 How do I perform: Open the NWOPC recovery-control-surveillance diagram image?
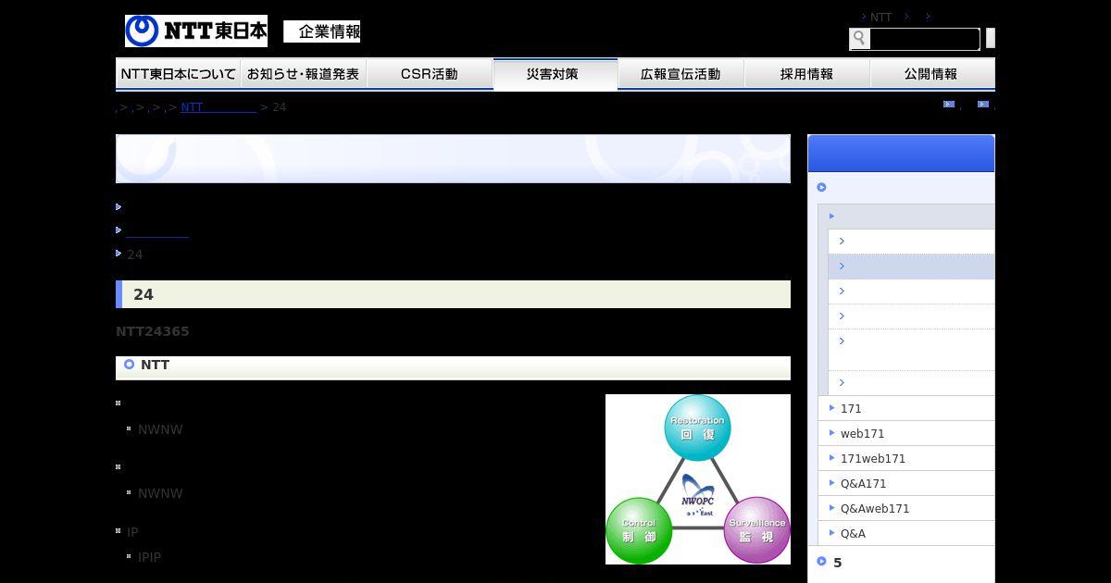(x=698, y=479)
